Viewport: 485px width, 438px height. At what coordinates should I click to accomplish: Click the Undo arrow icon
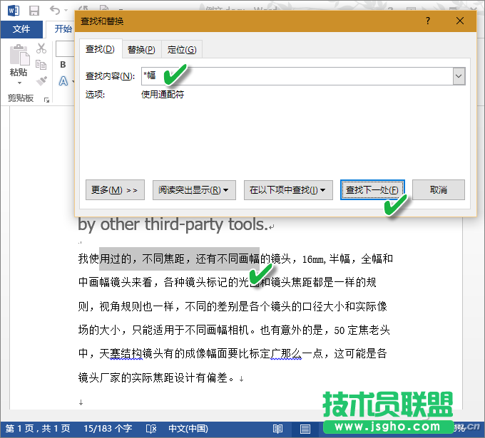(55, 10)
